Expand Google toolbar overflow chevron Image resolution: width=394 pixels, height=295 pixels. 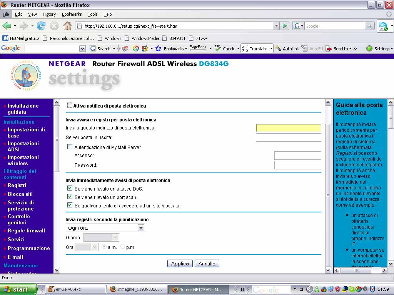click(355, 49)
